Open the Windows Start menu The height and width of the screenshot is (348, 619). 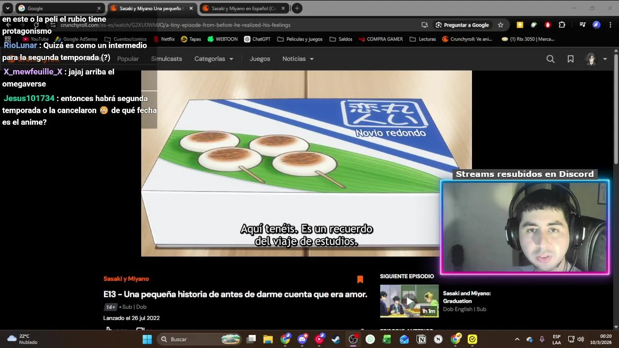pos(147,339)
